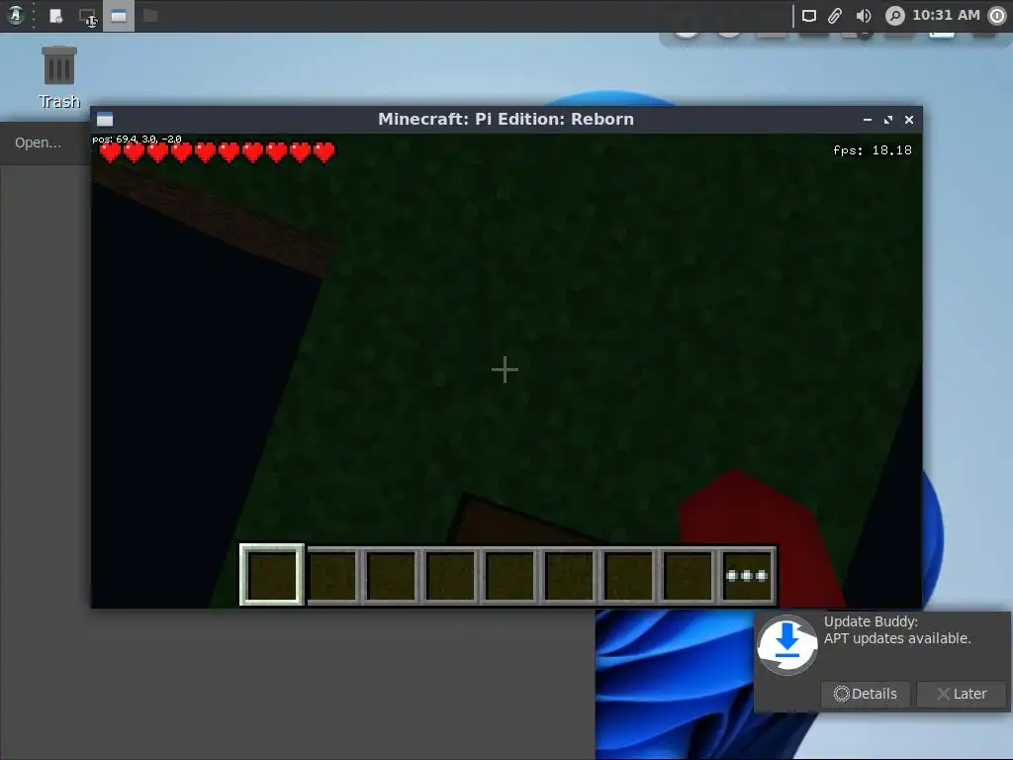
Task: Minimize the Minecraft window
Action: pos(868,120)
